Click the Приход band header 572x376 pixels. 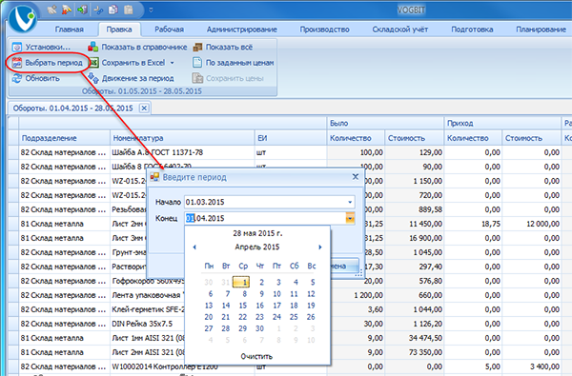[502, 123]
